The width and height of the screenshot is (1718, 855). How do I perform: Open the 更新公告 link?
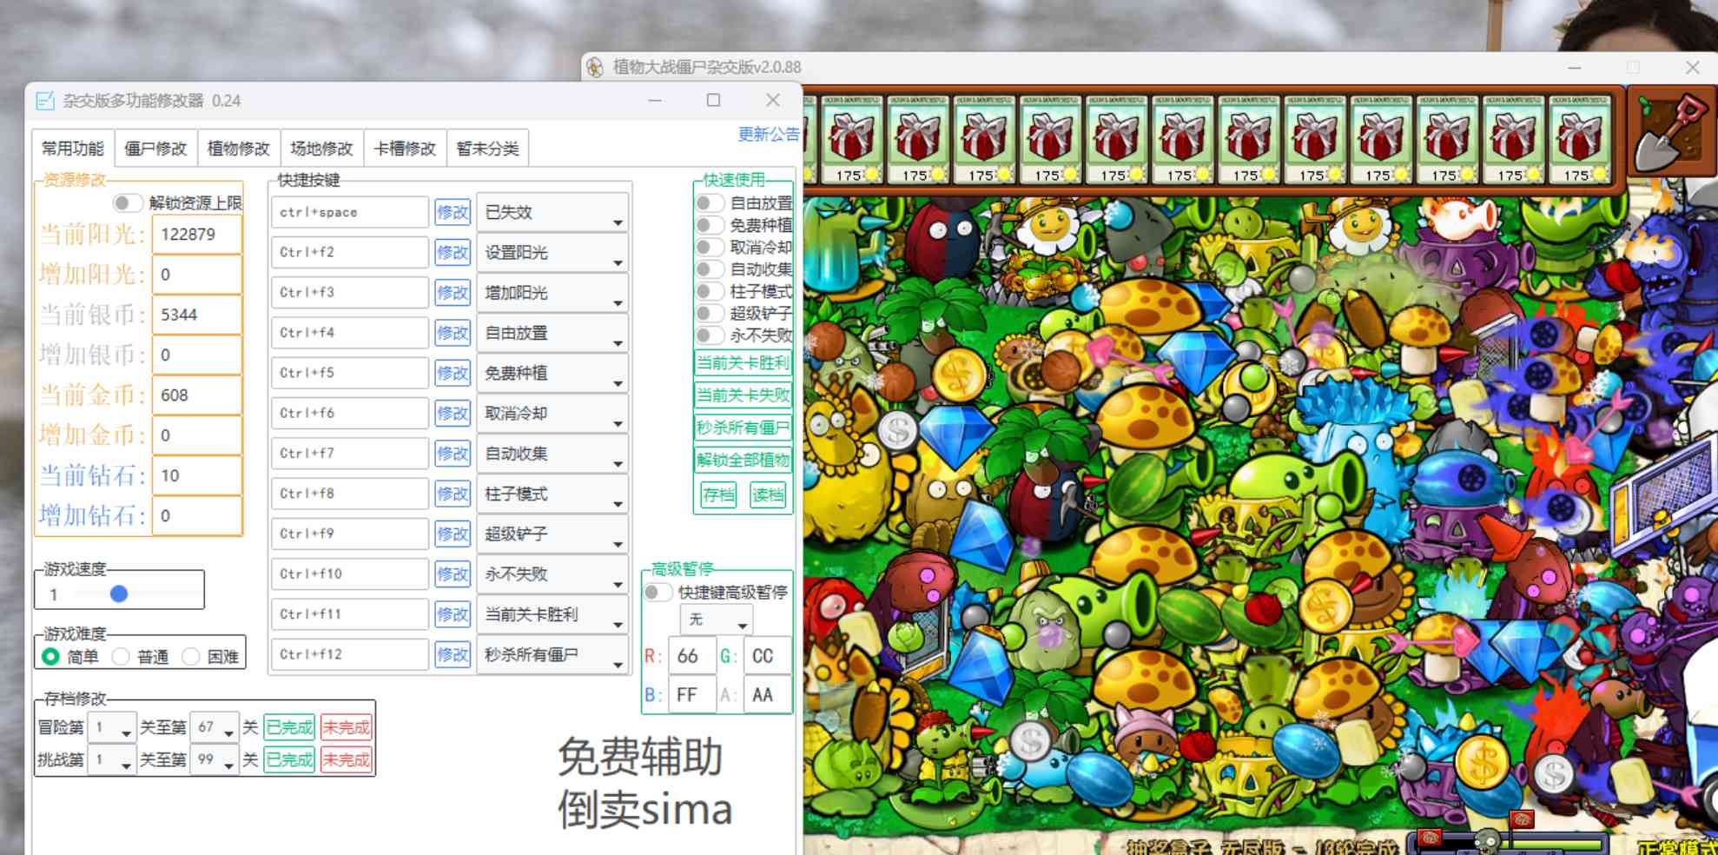(x=769, y=134)
